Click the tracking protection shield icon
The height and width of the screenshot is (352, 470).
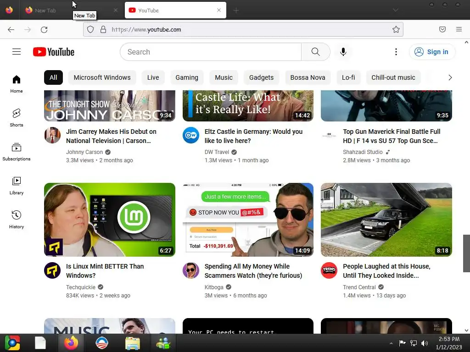(x=90, y=29)
